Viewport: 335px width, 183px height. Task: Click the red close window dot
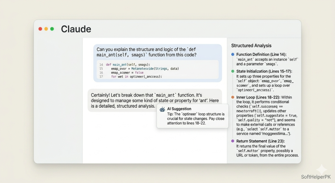[x=40, y=29]
